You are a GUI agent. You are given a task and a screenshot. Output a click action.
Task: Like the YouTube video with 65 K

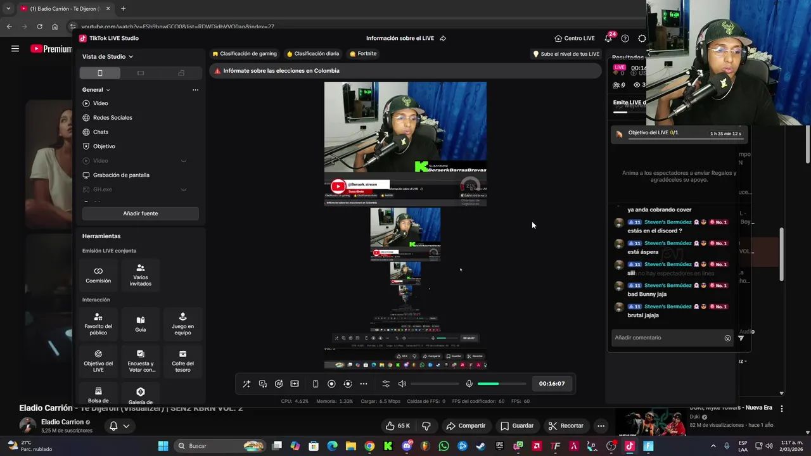[x=398, y=426]
